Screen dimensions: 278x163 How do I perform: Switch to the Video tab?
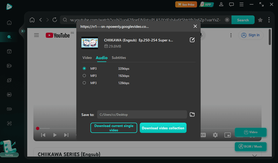(87, 58)
